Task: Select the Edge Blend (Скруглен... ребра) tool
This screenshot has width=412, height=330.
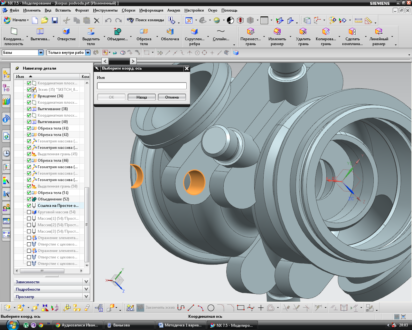Action: pyautogui.click(x=194, y=36)
